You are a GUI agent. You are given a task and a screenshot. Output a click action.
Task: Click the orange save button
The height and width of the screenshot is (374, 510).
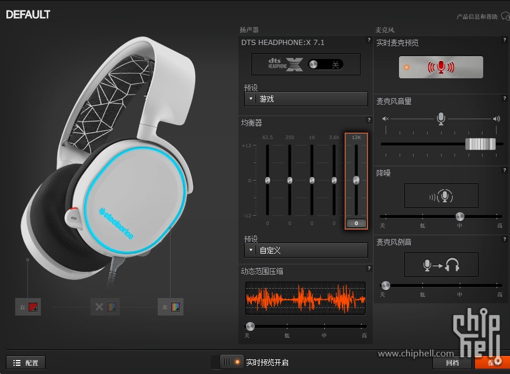coord(492,363)
